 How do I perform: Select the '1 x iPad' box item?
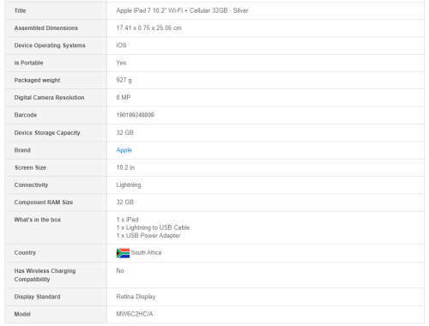127,220
